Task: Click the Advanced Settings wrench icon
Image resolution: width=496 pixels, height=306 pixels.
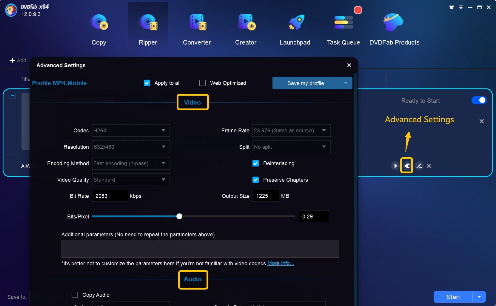Action: click(x=407, y=166)
